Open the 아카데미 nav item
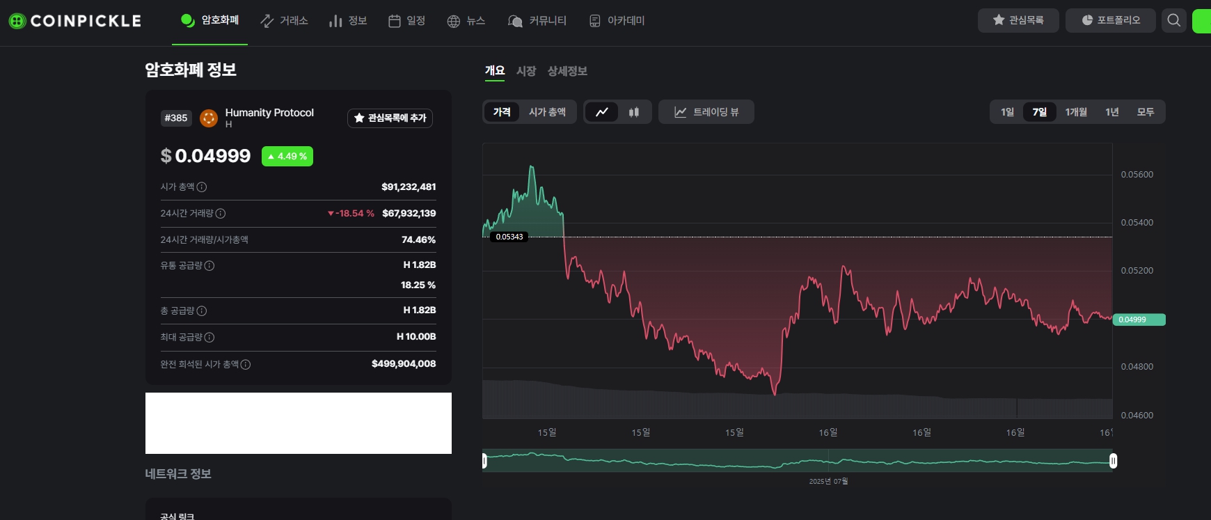 [617, 21]
